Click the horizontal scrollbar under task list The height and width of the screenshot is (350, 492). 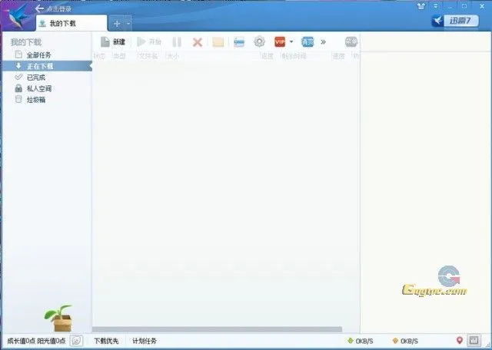208,329
